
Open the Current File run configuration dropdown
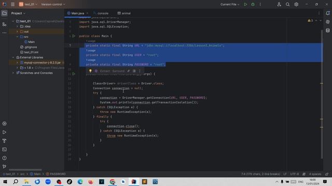tap(230, 4)
